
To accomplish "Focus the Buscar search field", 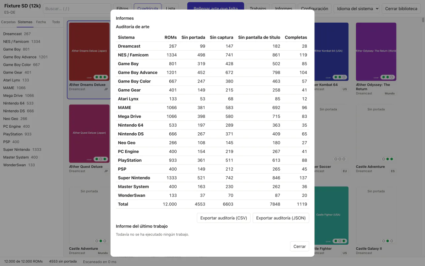I will click(77, 9).
